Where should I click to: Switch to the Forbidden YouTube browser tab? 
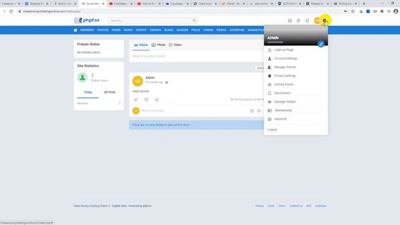pos(121,4)
